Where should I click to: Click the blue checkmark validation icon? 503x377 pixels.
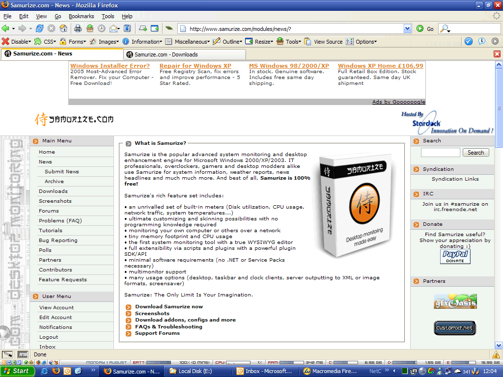click(x=469, y=41)
